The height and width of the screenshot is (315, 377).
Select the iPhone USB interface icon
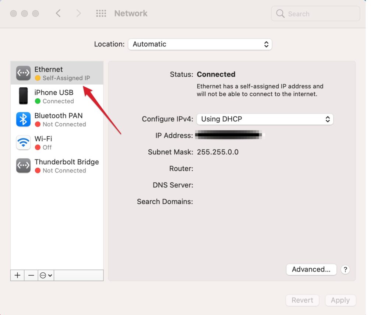tap(23, 96)
